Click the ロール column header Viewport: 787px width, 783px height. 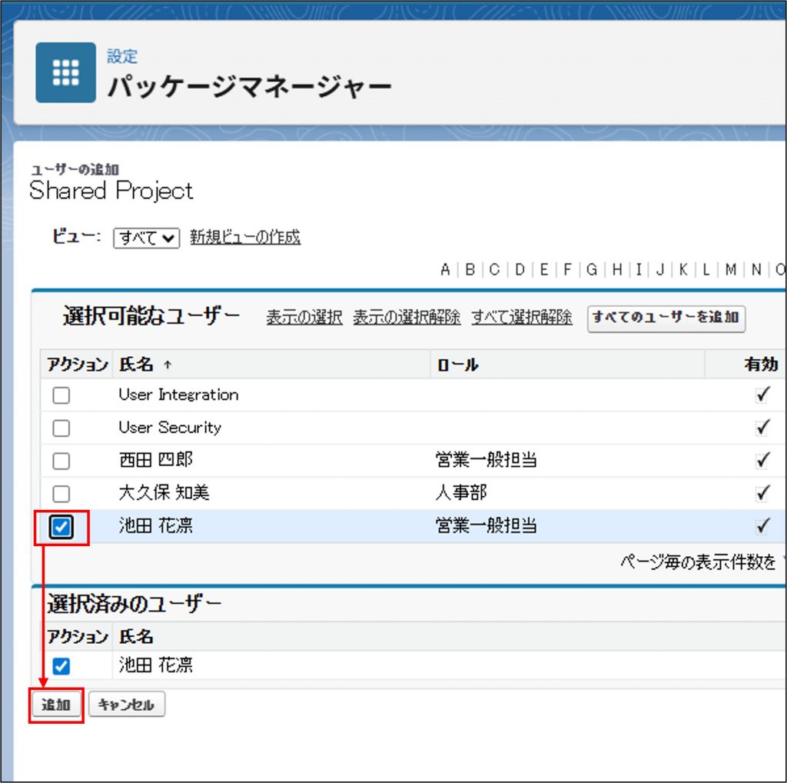point(457,365)
